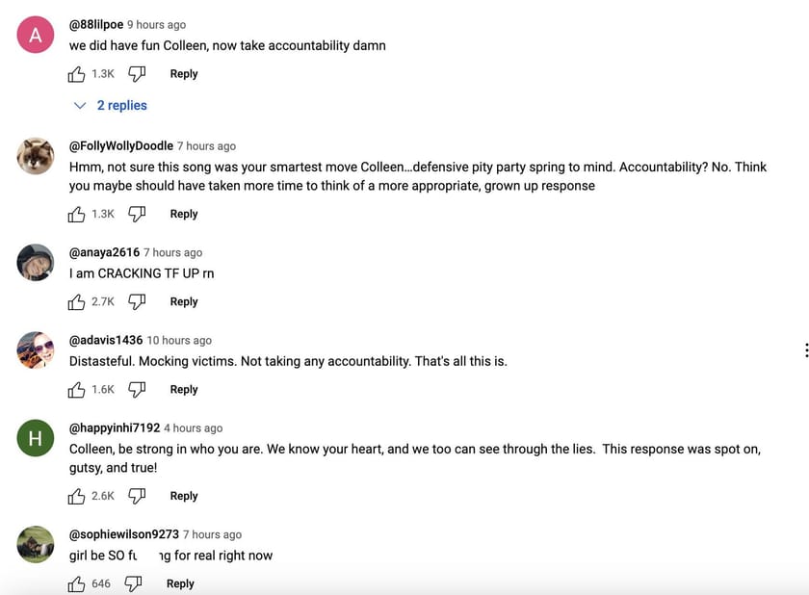Collapse chevron next to 2 replies

[x=80, y=105]
